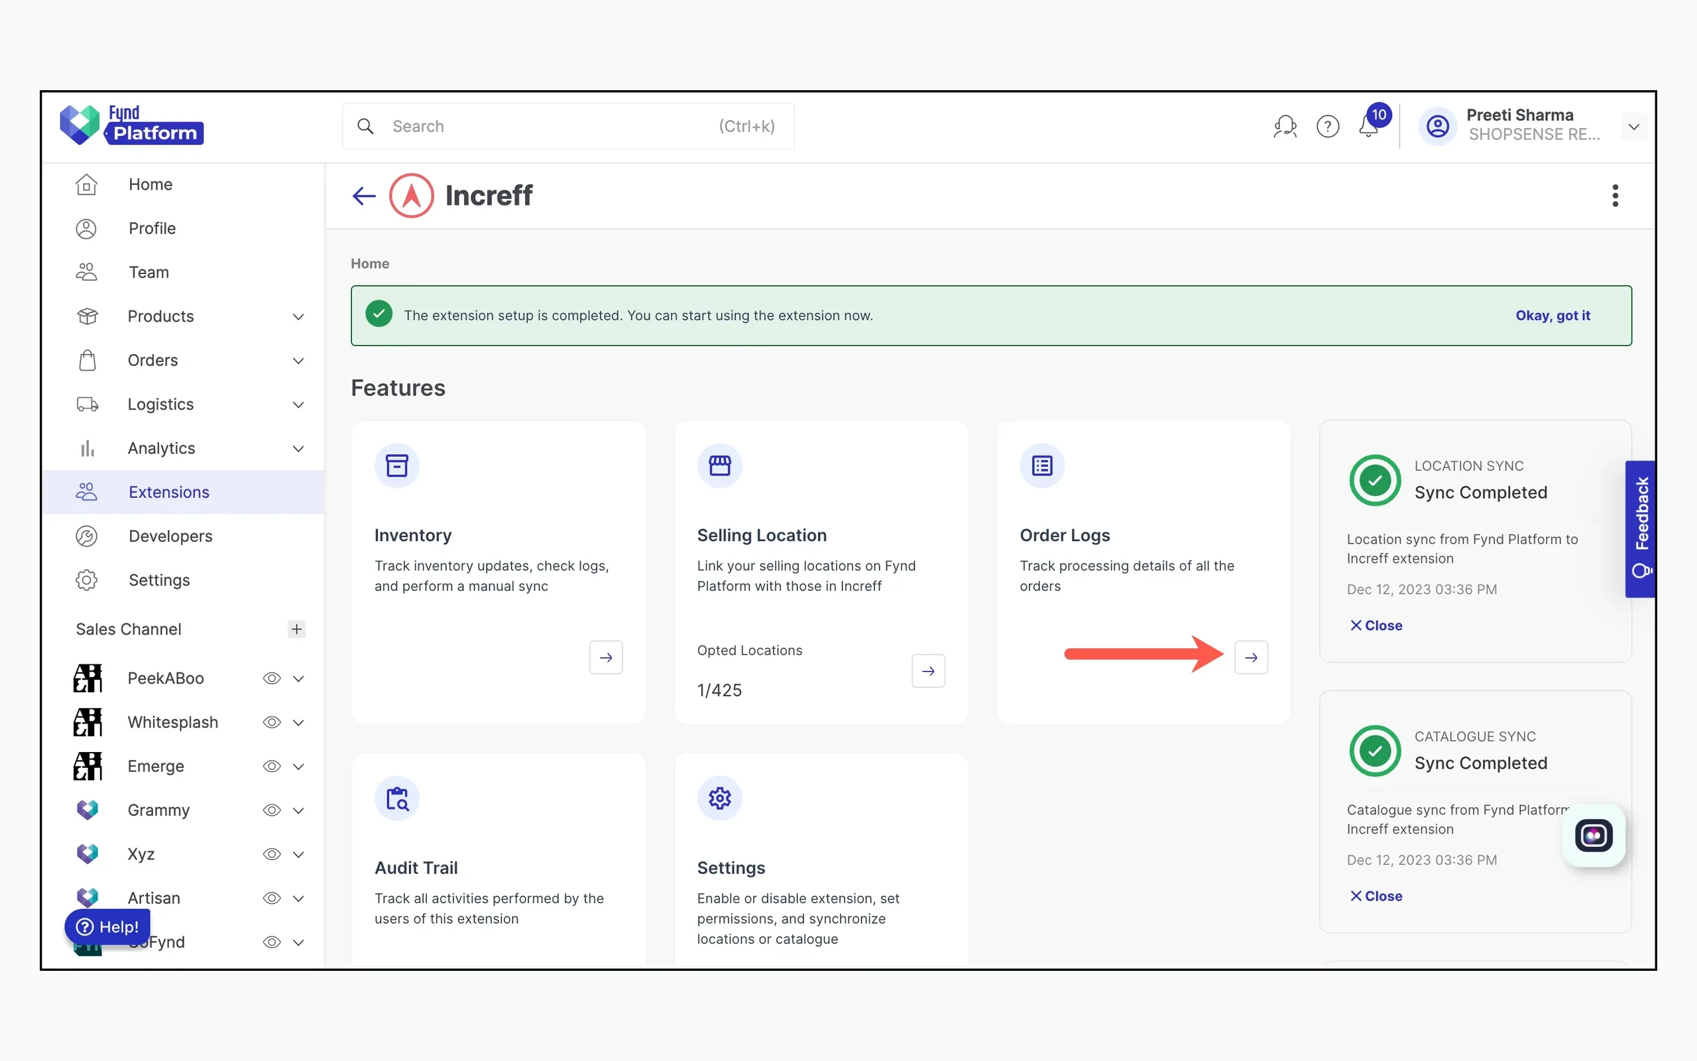1697x1061 pixels.
Task: Toggle visibility eye for Whitesplash
Action: coord(271,723)
